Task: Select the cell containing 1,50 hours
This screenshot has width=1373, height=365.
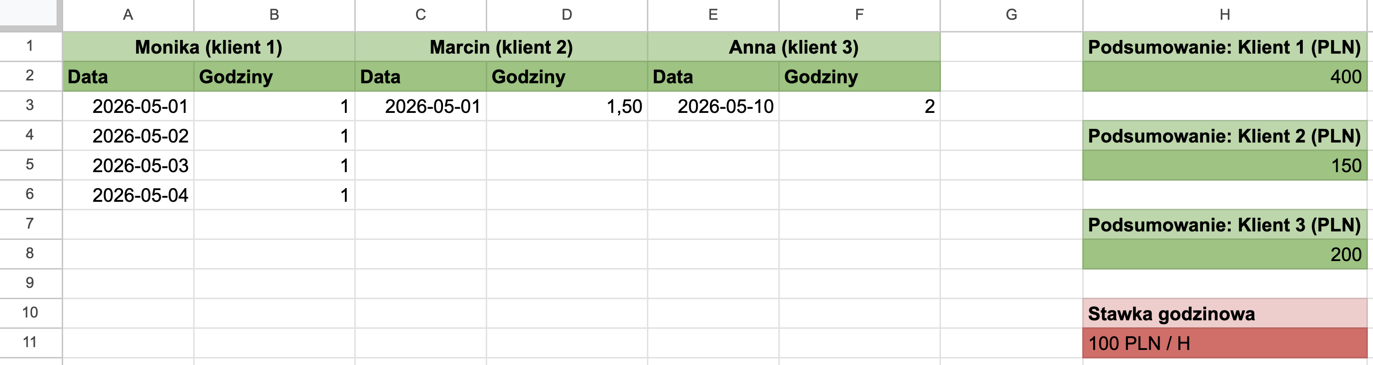Action: click(x=566, y=106)
